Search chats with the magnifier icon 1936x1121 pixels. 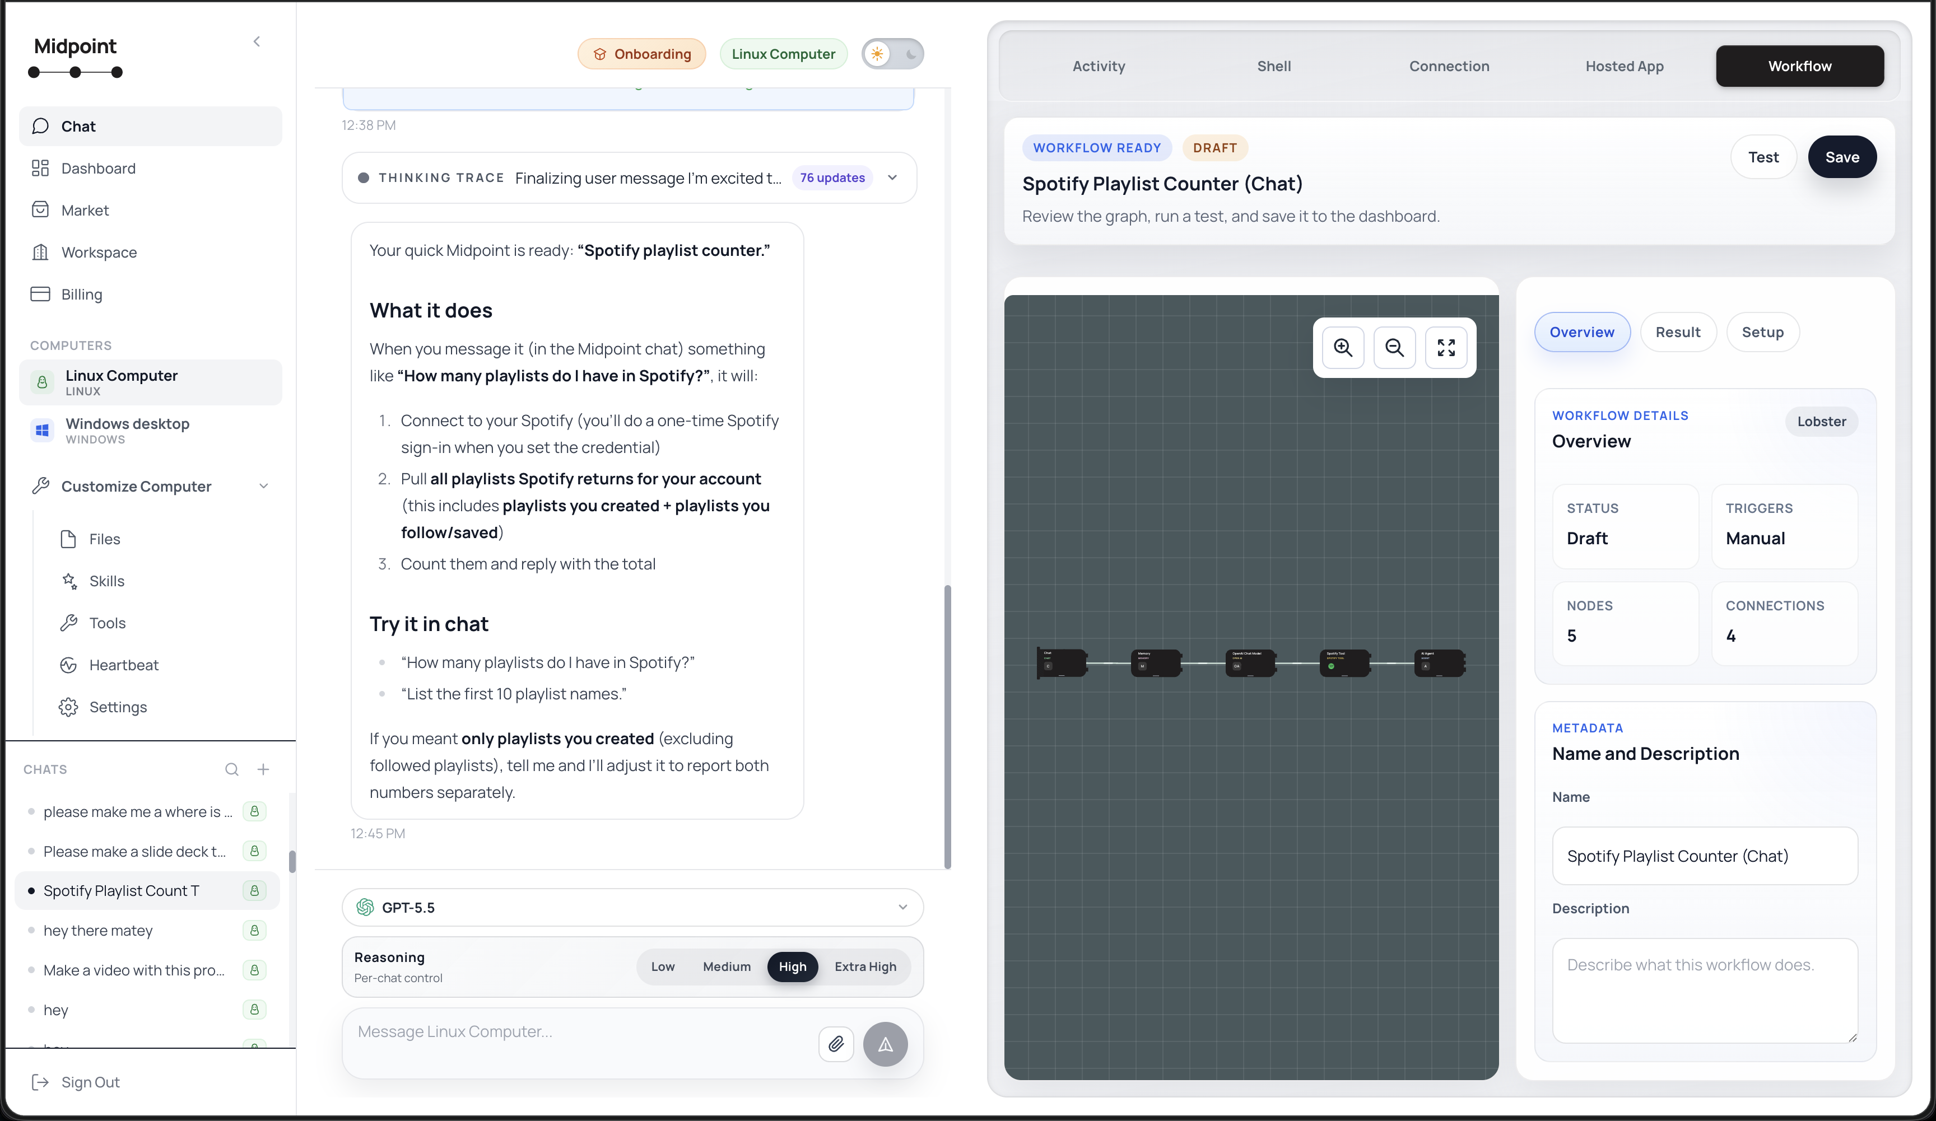[x=231, y=769]
